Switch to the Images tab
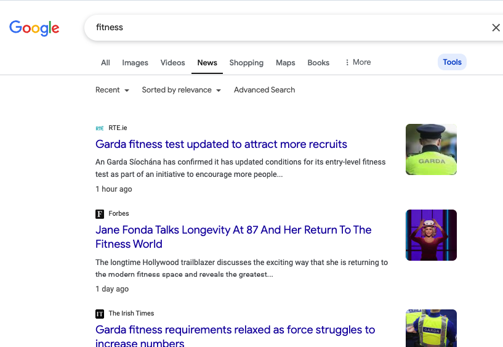This screenshot has height=347, width=503. tap(135, 63)
